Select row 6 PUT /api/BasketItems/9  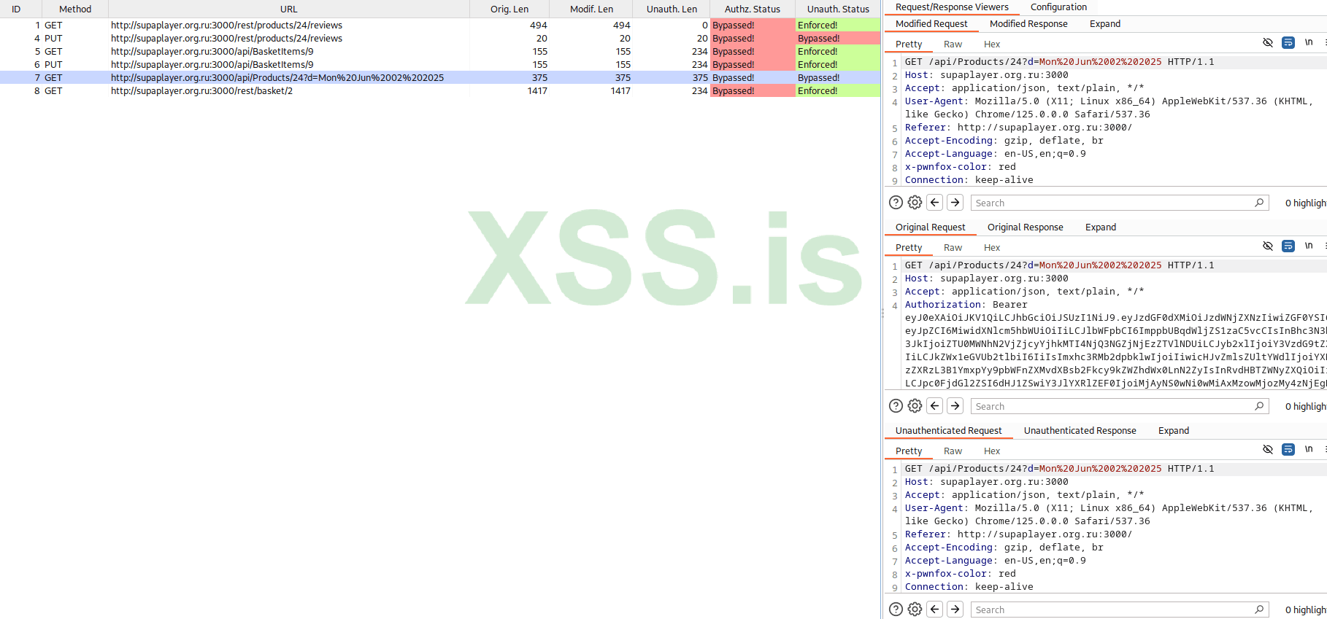440,64
